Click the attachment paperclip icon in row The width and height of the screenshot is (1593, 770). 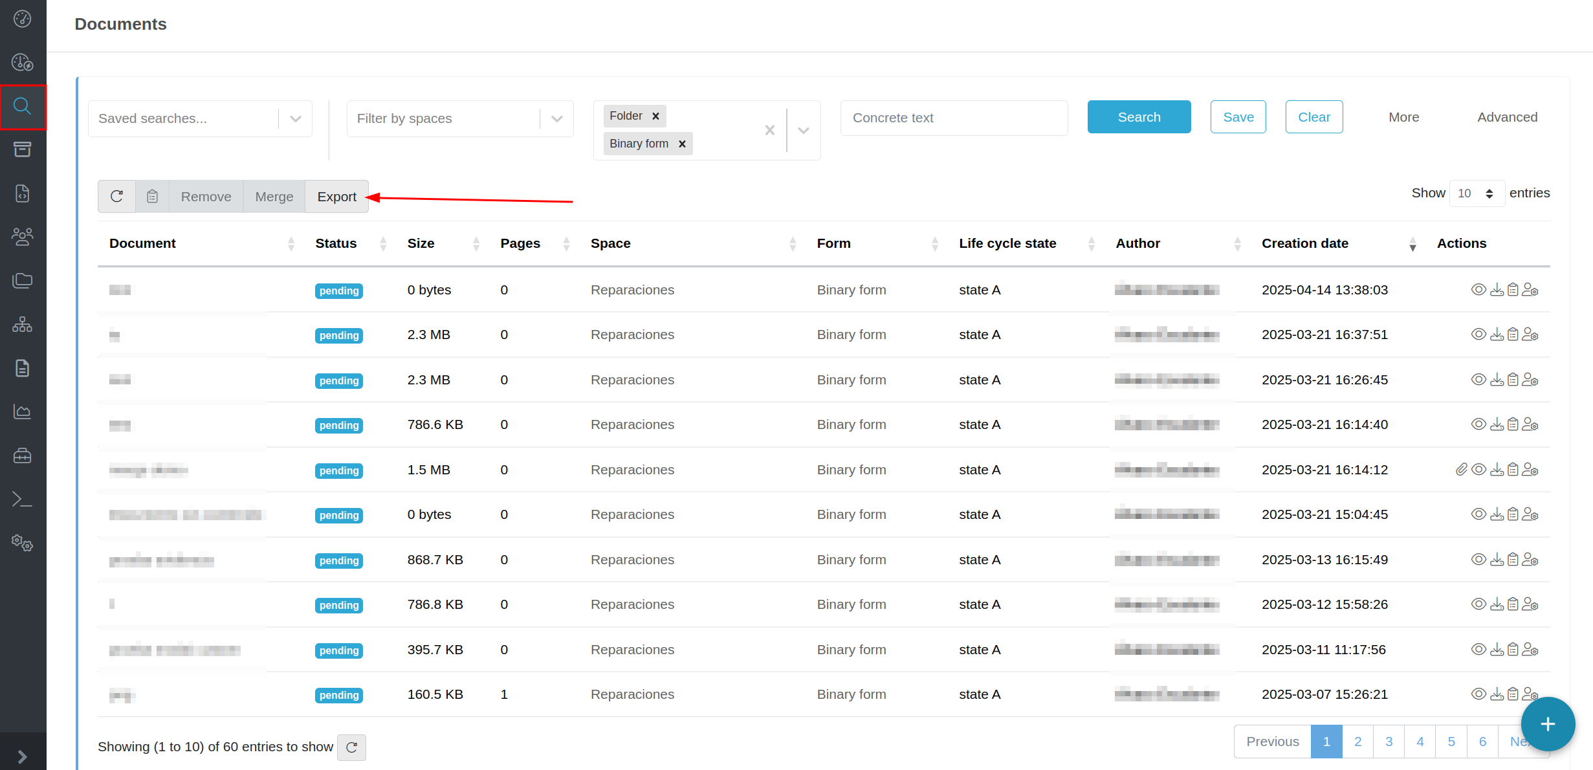(1461, 470)
